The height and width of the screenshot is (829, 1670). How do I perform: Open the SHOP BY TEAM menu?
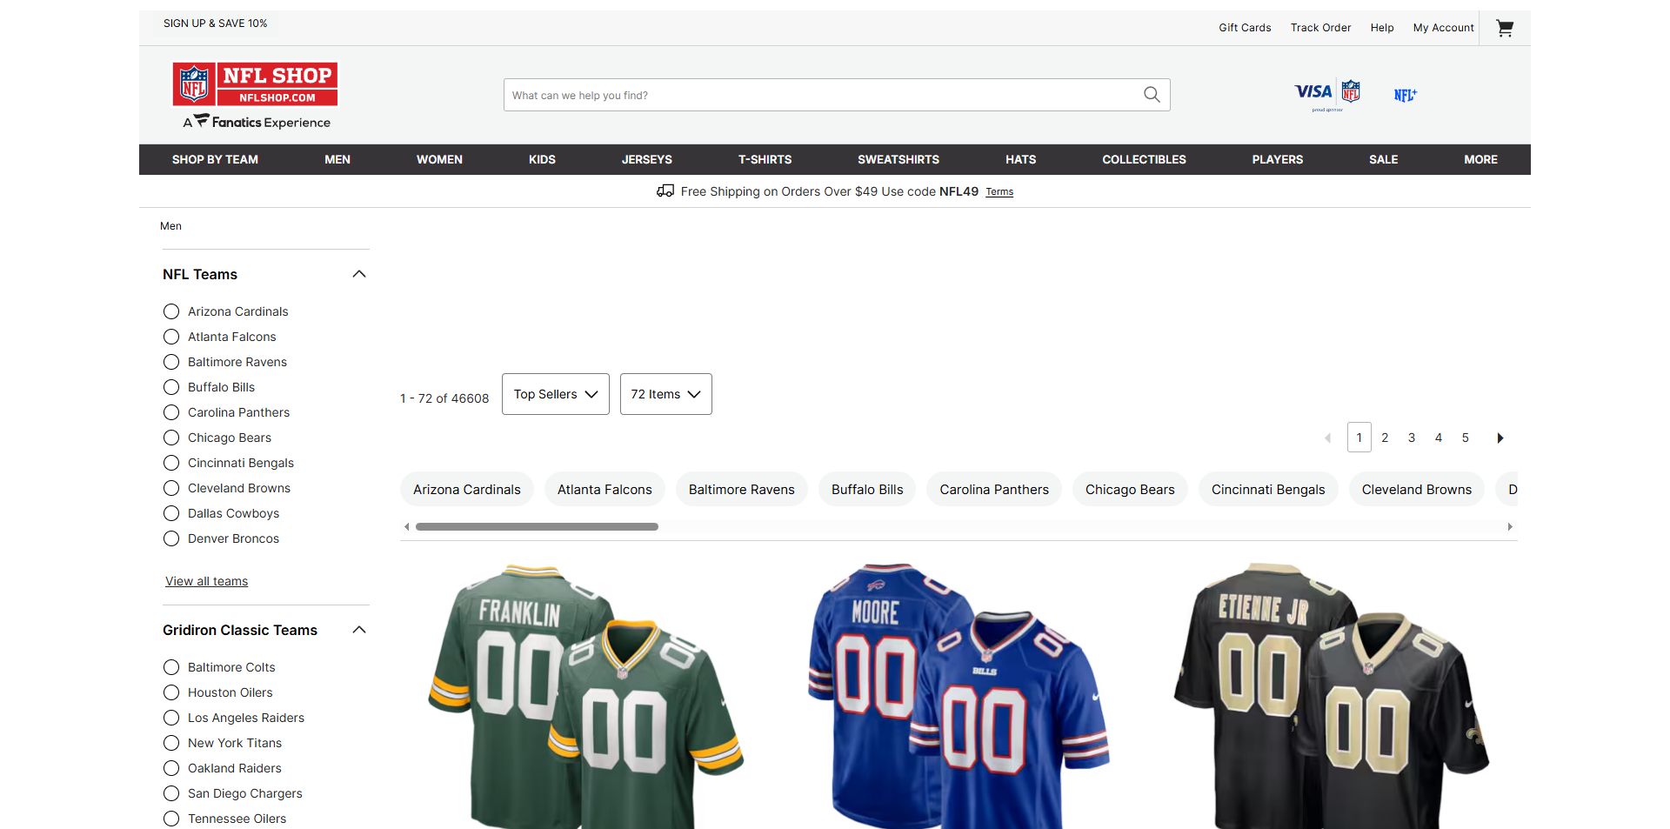[215, 159]
